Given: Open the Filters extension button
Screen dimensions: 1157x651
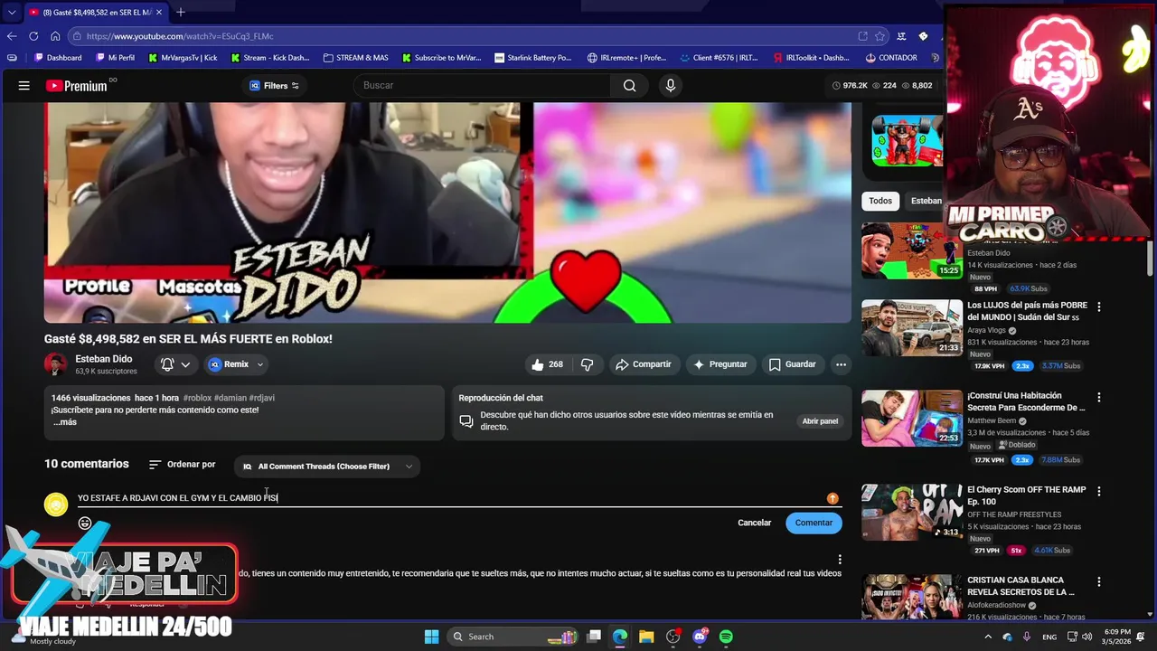Looking at the screenshot, I should [275, 86].
